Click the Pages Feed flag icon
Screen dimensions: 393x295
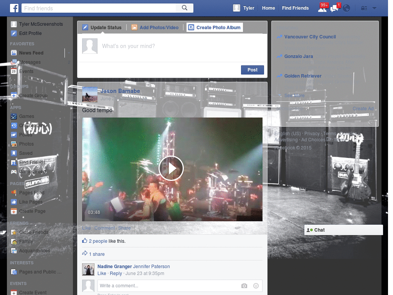(14, 193)
